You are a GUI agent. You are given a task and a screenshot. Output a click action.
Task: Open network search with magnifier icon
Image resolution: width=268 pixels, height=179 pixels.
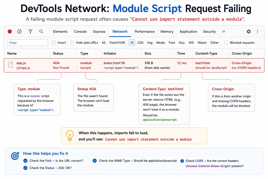tap(41, 31)
